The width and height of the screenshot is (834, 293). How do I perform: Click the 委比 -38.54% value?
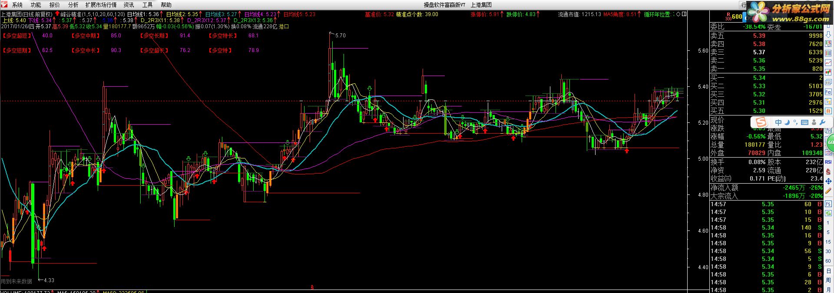point(753,27)
